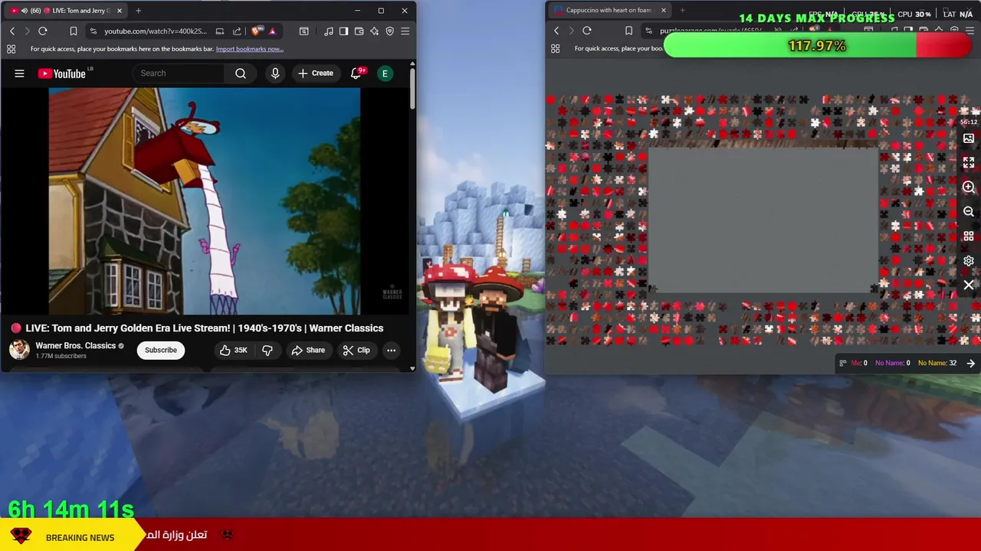Focus the YouTube Search field

(x=179, y=73)
